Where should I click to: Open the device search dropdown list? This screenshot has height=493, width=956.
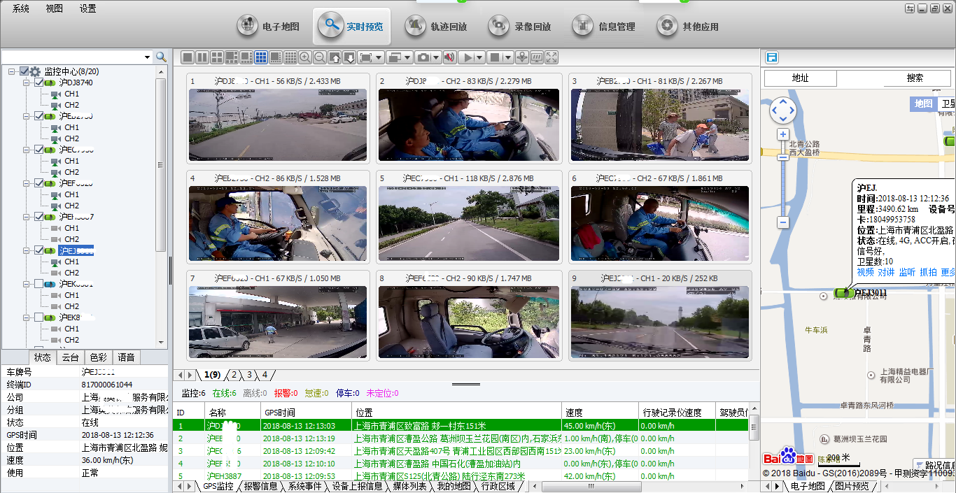148,57
